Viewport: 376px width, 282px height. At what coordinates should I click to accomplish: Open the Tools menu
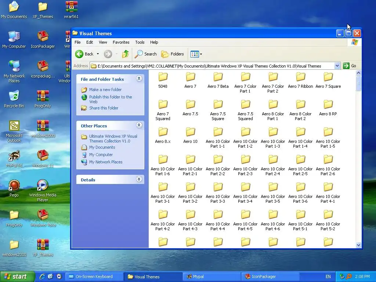[140, 42]
